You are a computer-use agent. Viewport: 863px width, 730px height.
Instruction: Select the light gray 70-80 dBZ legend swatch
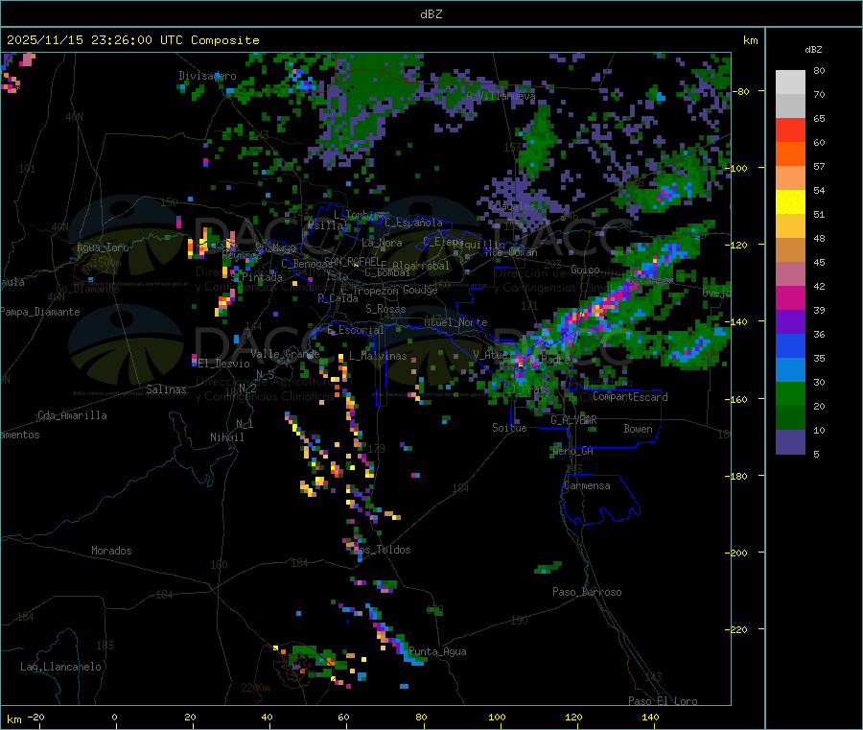point(790,82)
